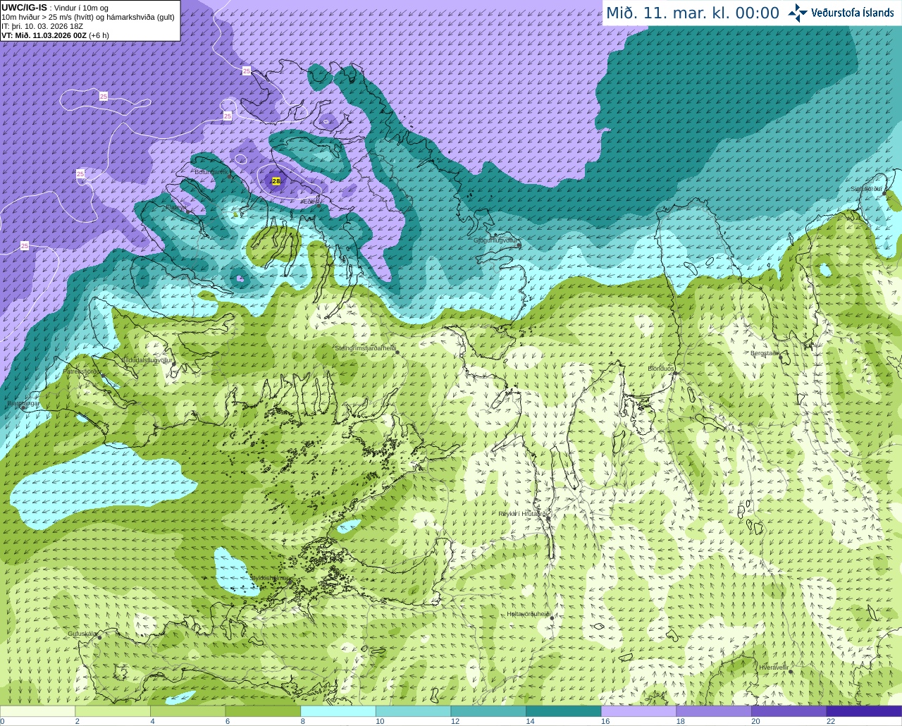Select the 4–6 m/s legend swatch

tap(187, 711)
